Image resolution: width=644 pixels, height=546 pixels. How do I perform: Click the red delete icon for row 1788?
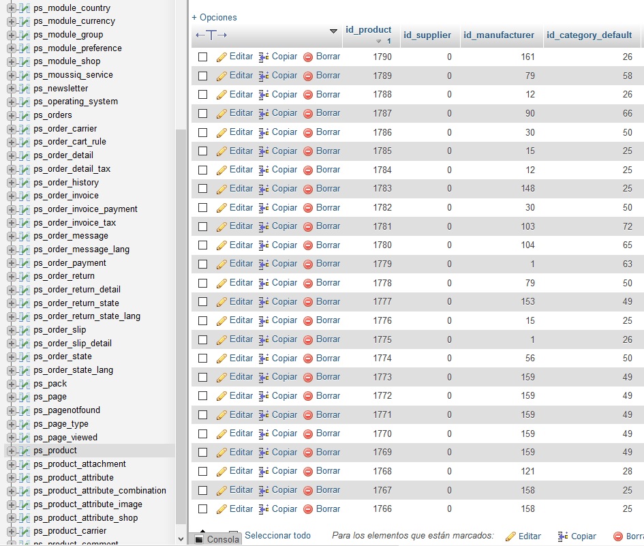[x=308, y=95]
